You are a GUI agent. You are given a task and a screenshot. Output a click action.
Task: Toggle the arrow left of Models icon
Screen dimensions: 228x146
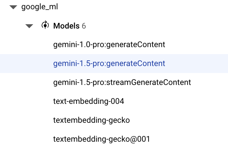point(29,26)
